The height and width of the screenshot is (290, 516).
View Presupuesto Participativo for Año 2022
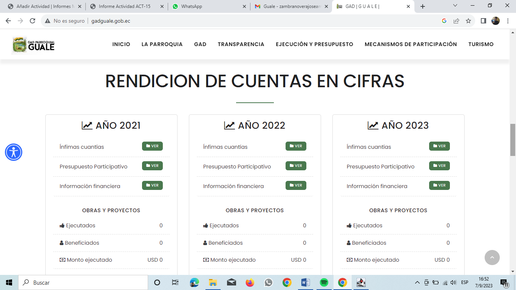click(x=296, y=166)
